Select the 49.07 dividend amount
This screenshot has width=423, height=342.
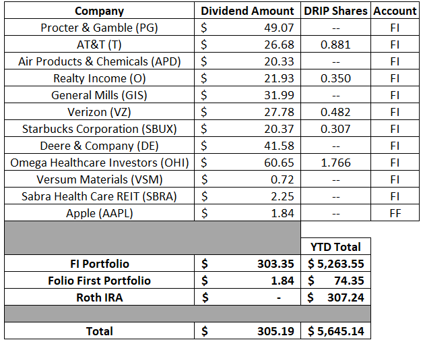pyautogui.click(x=247, y=28)
